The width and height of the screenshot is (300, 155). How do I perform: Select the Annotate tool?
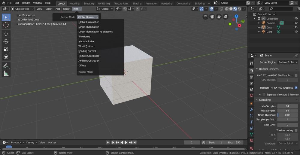coord(6,66)
